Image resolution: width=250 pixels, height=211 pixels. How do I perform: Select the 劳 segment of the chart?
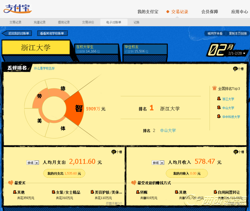click(x=39, y=96)
